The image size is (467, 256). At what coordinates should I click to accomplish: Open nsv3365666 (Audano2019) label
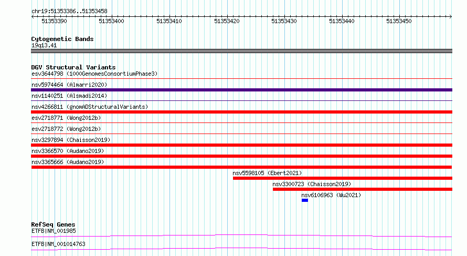pyautogui.click(x=68, y=162)
